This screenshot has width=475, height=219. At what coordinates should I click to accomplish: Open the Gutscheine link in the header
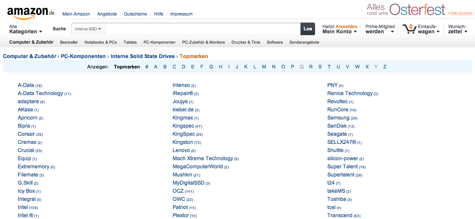[135, 14]
